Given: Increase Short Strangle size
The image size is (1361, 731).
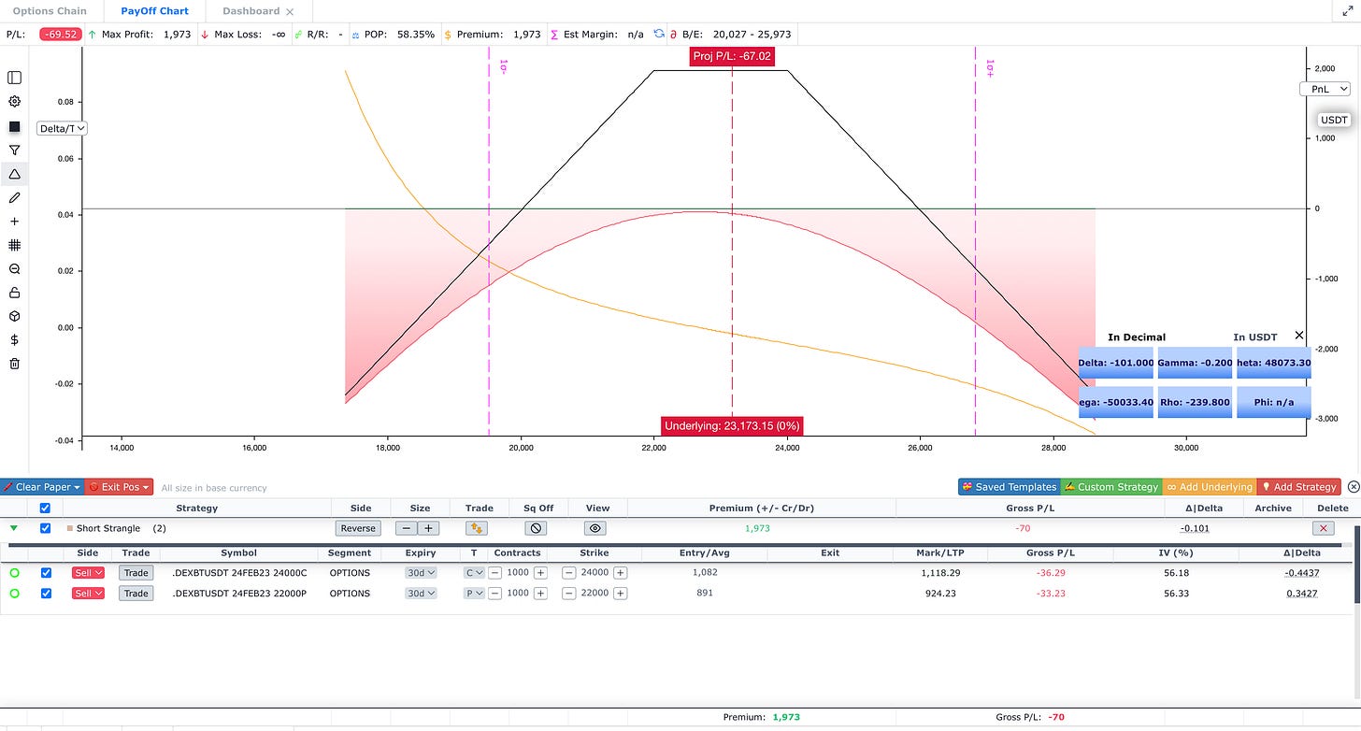Looking at the screenshot, I should (x=428, y=528).
